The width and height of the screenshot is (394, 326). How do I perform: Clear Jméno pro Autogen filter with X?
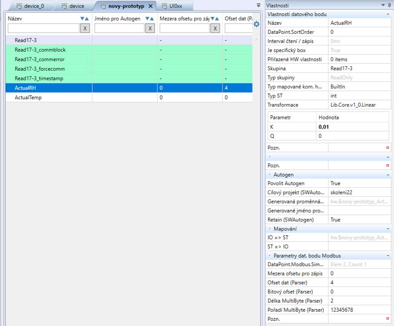pos(150,28)
